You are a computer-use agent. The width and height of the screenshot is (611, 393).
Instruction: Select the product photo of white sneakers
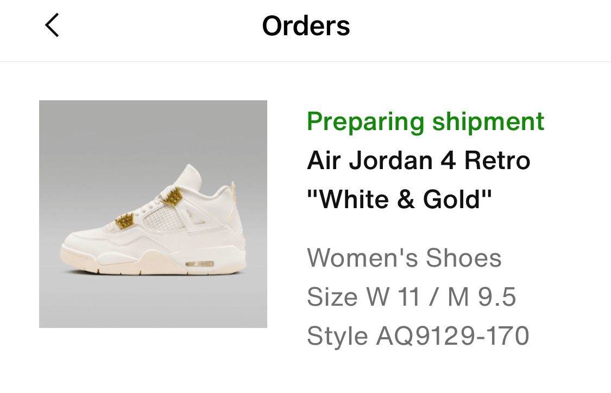[153, 214]
